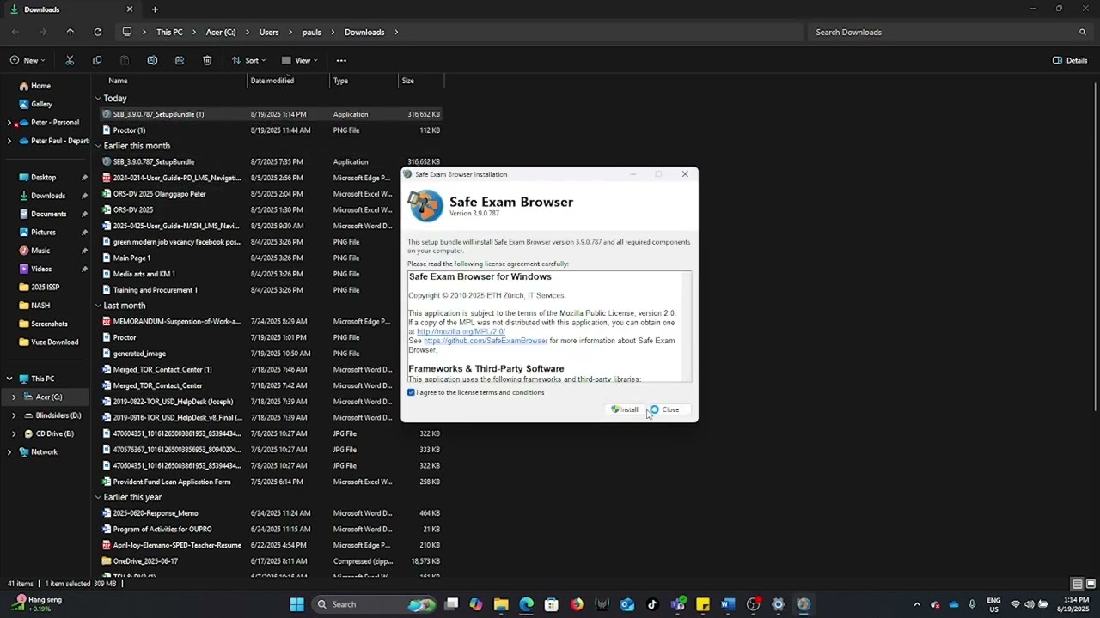Screen dimensions: 1100x618
Task: Open the View dropdown menu
Action: [x=300, y=60]
